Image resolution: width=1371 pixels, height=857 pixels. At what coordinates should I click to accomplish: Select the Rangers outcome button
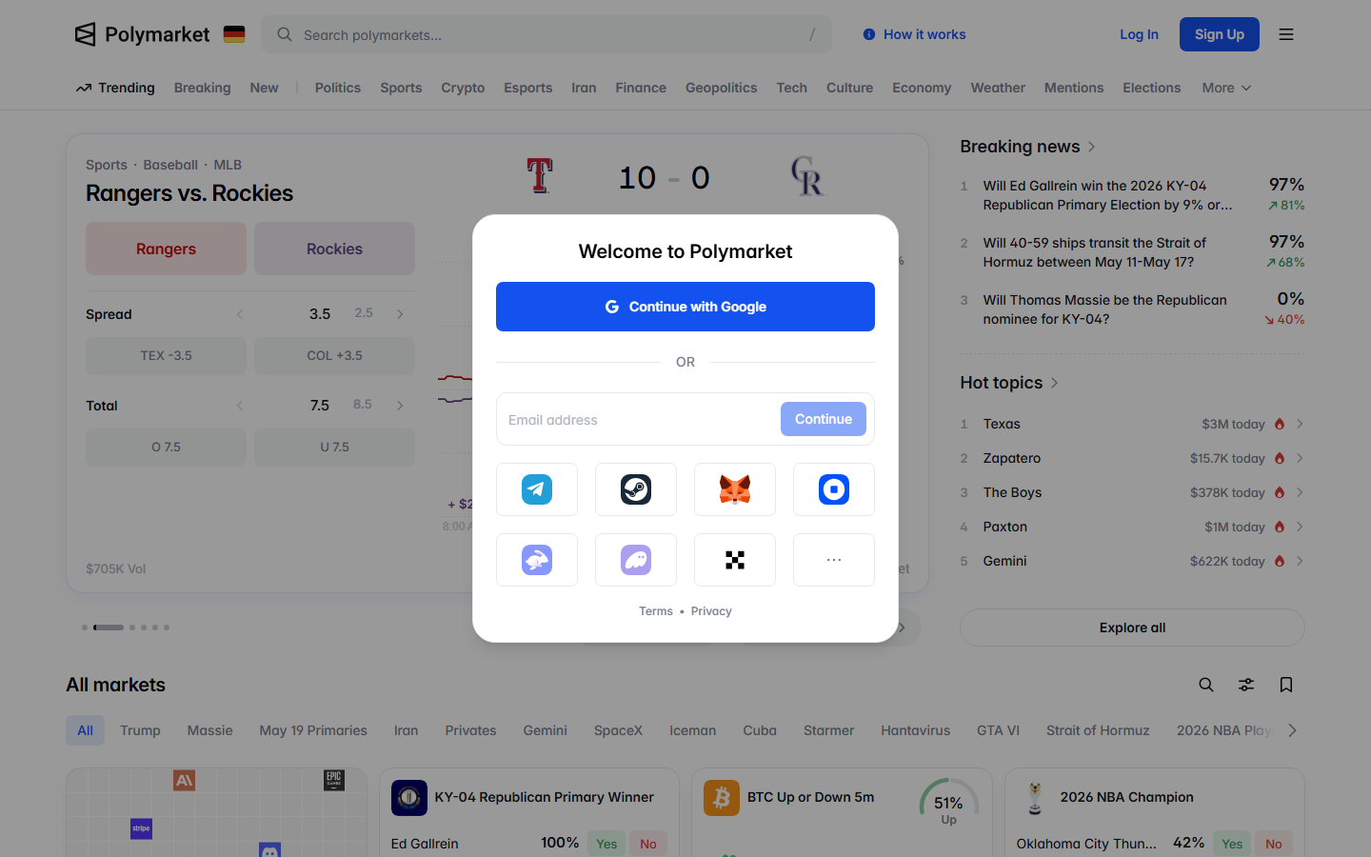[166, 249]
